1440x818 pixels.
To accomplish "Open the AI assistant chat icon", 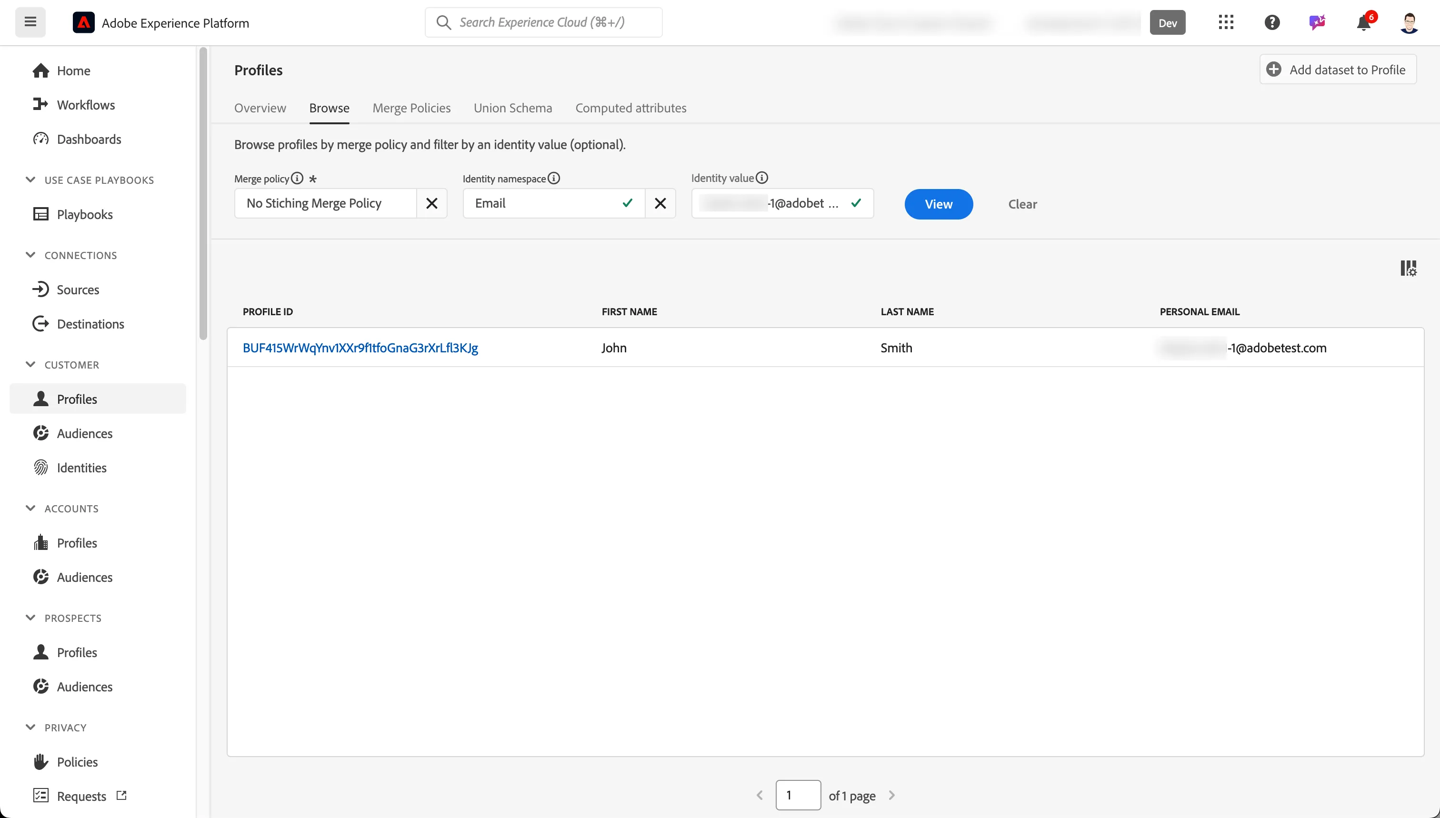I will pos(1317,22).
